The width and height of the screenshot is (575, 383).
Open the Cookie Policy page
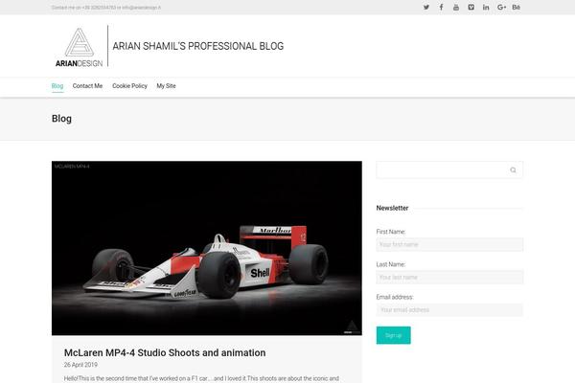tap(129, 86)
